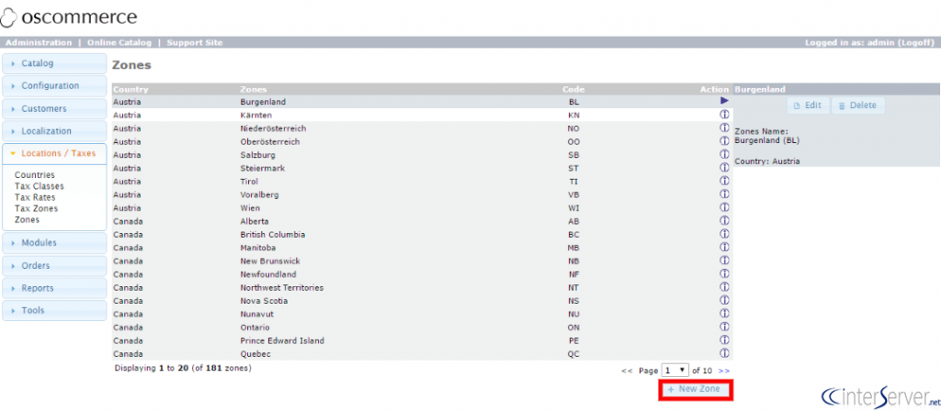Click the selected arrow icon for Burgenland
941x411 pixels.
coord(724,101)
